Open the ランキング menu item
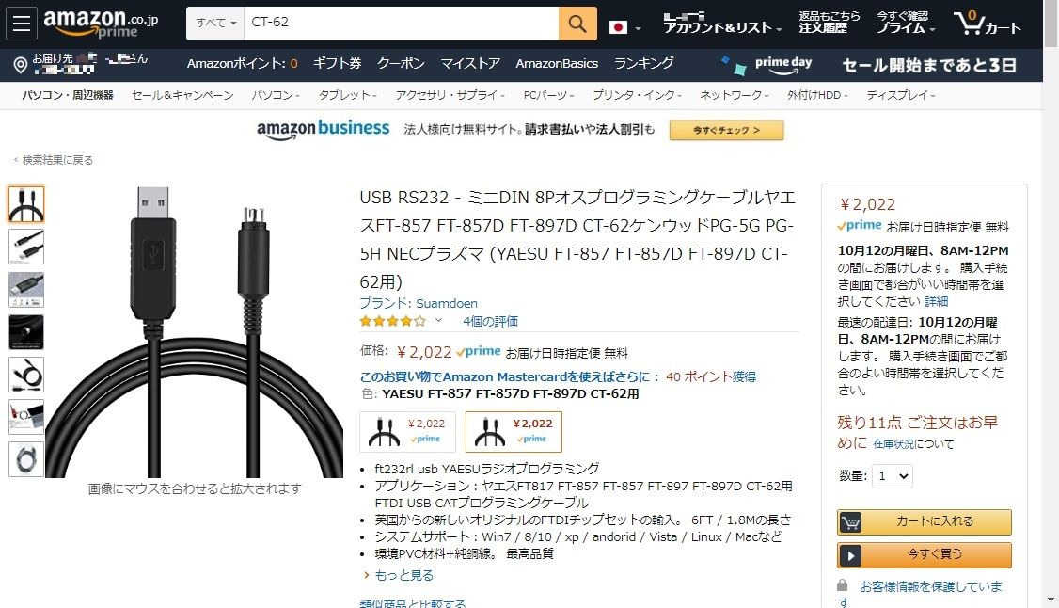Image resolution: width=1059 pixels, height=608 pixels. [643, 63]
